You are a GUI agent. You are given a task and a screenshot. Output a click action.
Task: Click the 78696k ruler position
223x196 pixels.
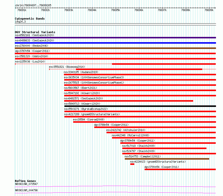pyautogui.click(x=139, y=10)
